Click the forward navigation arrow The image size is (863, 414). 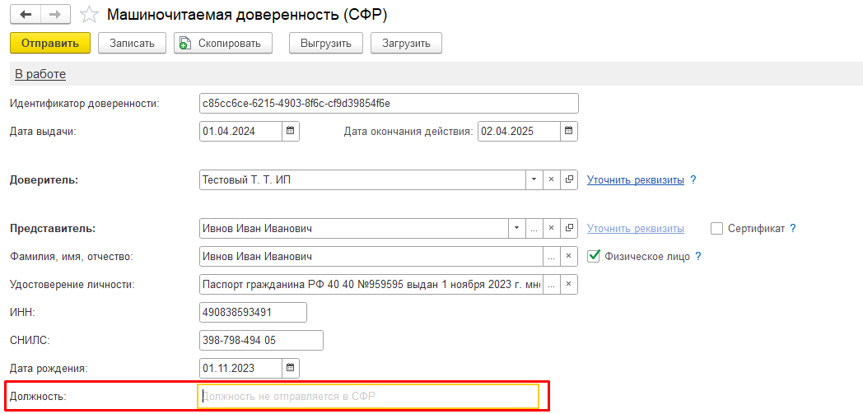click(54, 15)
